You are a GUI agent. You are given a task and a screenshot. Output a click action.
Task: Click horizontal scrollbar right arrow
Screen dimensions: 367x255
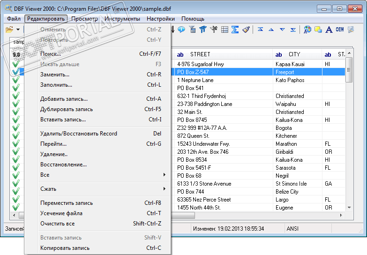click(341, 215)
